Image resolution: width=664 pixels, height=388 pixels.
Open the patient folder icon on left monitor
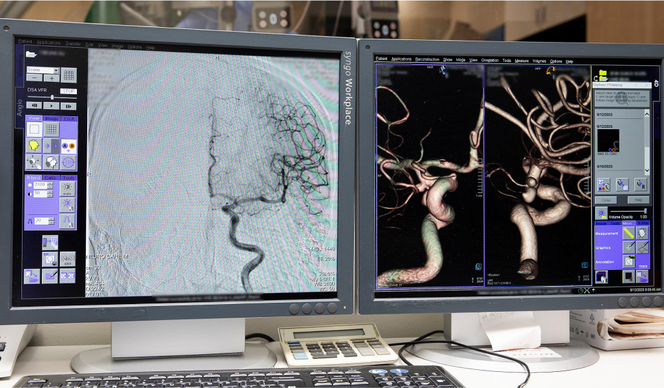coord(32,54)
